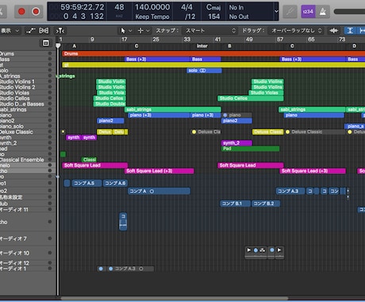
Task: Adjust the master volume slider
Action: pos(349,12)
